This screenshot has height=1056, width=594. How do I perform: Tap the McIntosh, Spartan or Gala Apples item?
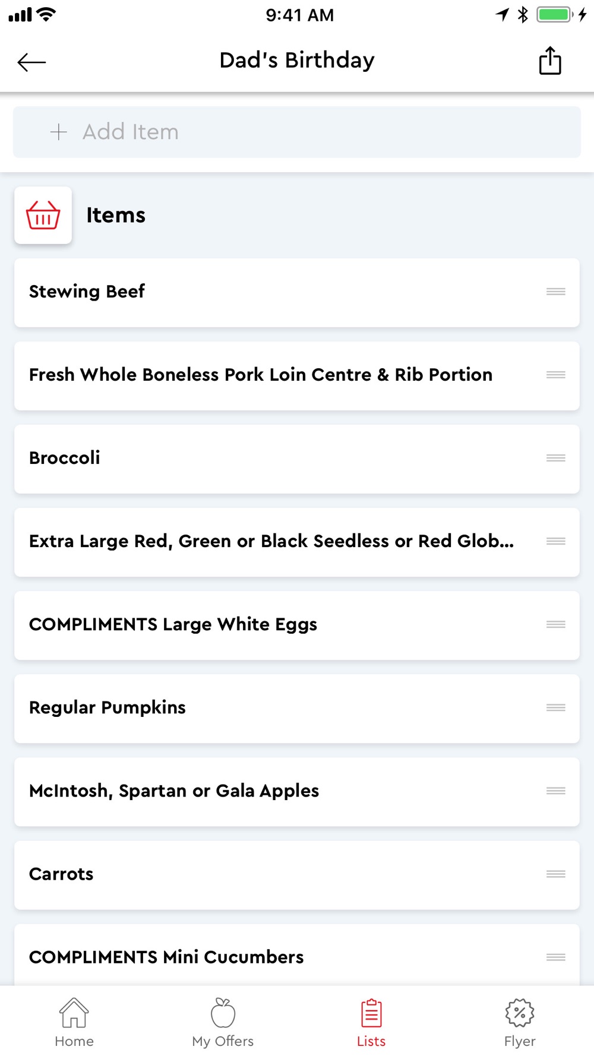tap(267, 791)
